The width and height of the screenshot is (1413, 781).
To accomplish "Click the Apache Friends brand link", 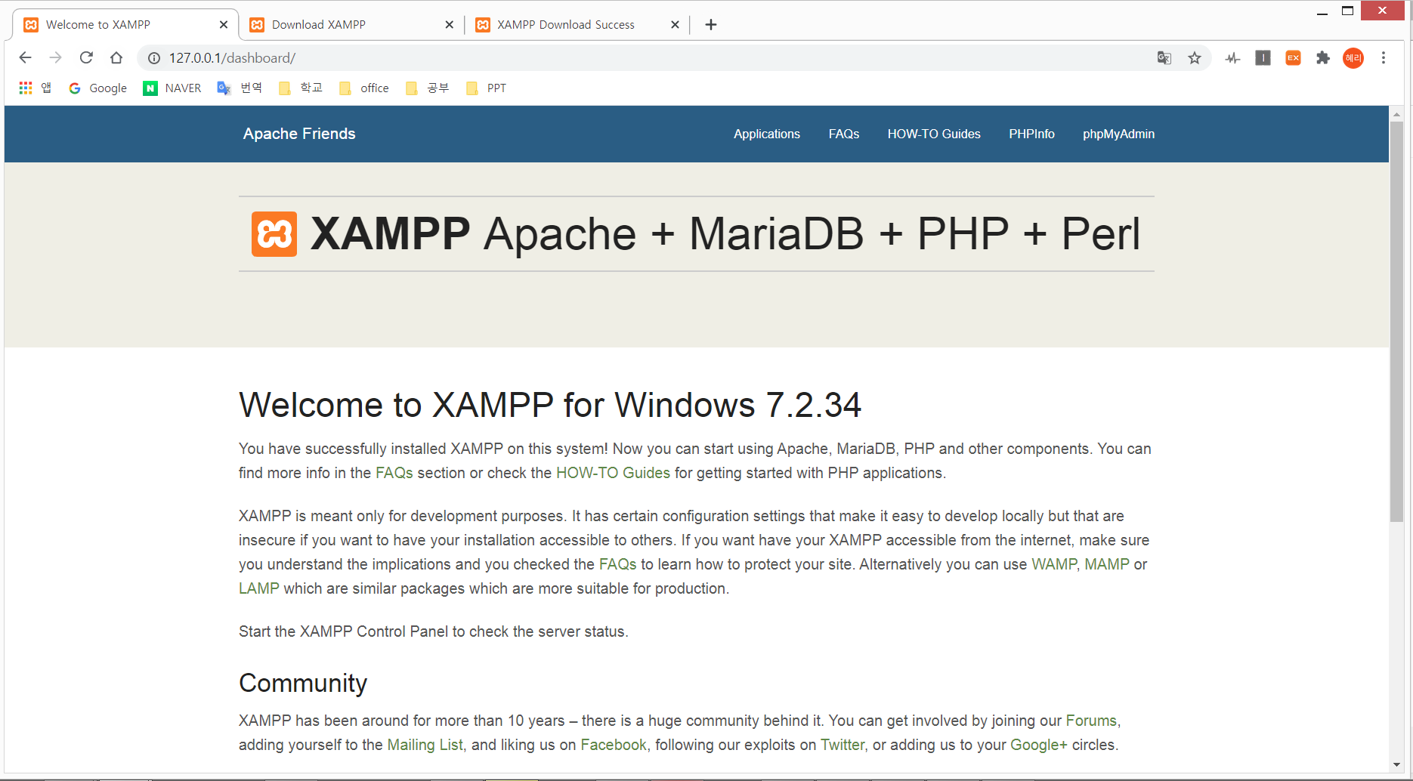I will coord(299,134).
